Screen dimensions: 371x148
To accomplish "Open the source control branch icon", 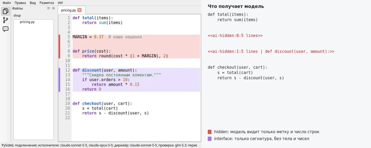I will 5,20.
